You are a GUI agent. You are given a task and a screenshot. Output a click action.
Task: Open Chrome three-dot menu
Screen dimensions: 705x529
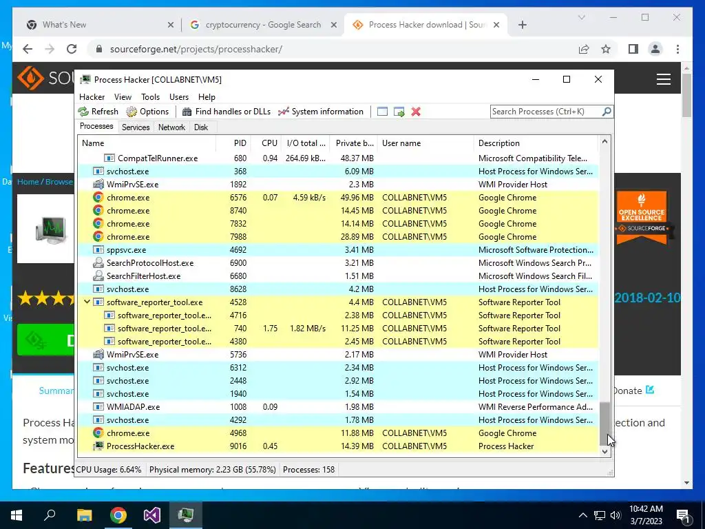(x=677, y=49)
